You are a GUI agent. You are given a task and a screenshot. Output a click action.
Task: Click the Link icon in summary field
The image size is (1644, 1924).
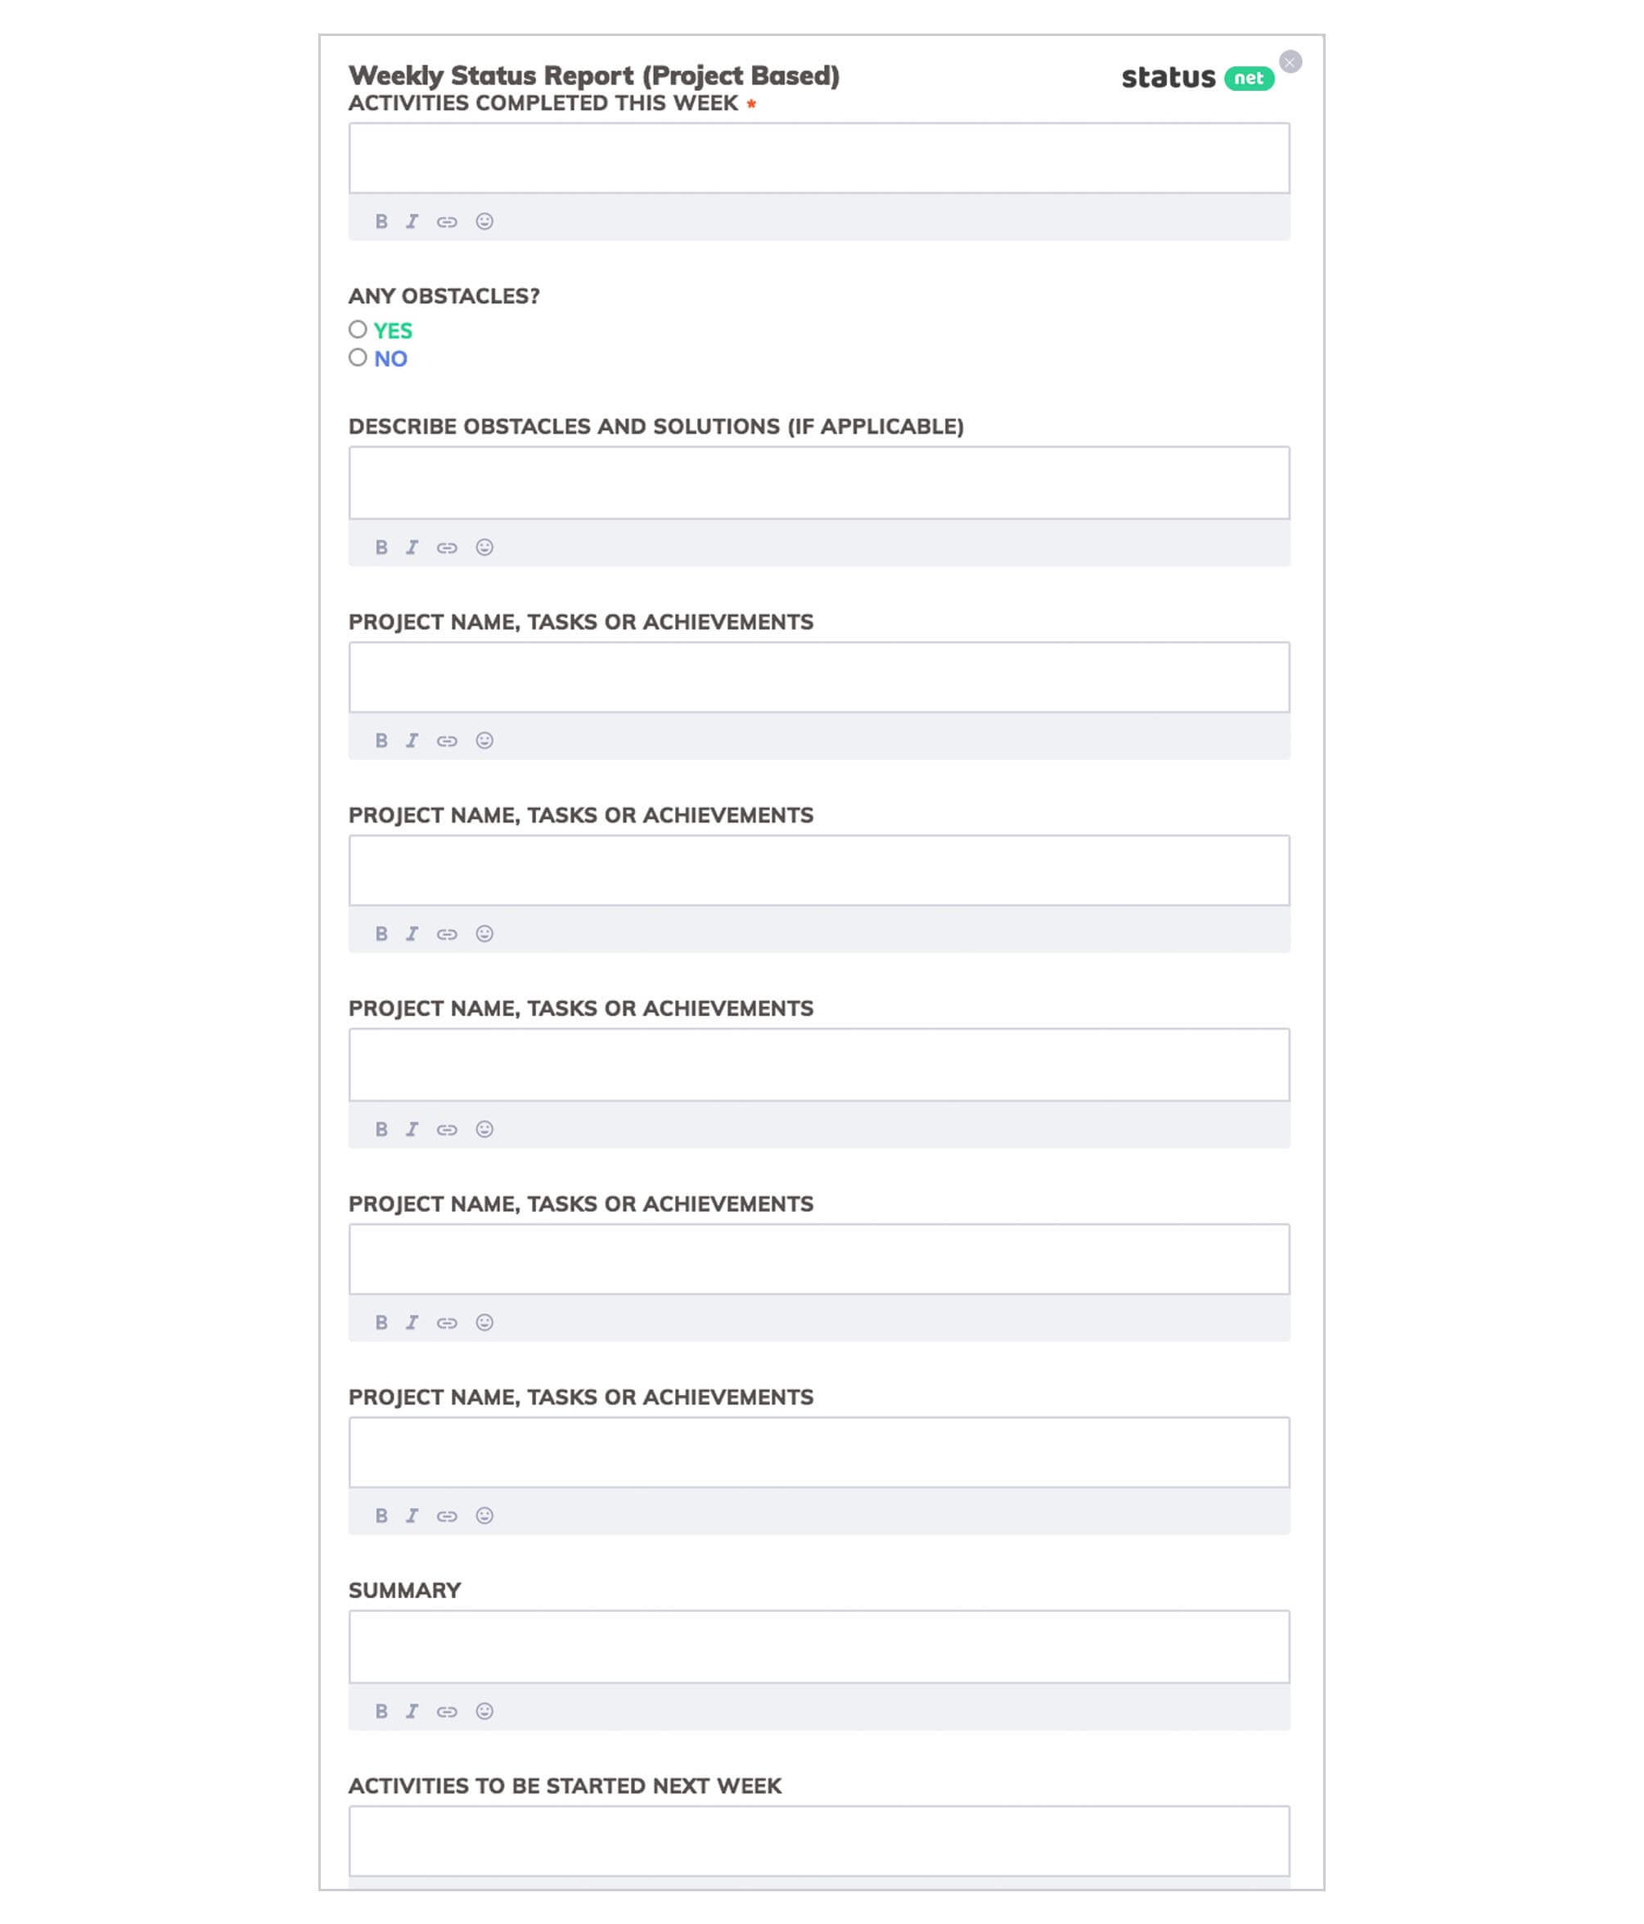click(447, 1710)
